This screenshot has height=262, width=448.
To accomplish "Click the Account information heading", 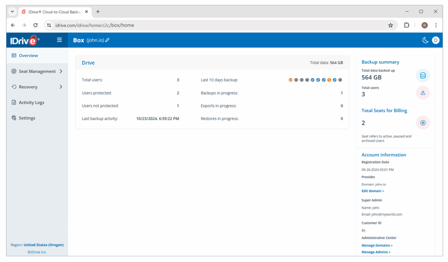I will pos(384,154).
